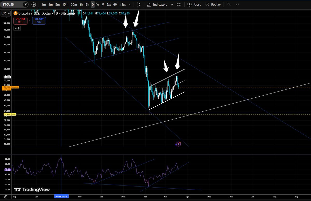This screenshot has width=311, height=201.
Task: Click the lightning event icon on the chart
Action: (178, 144)
